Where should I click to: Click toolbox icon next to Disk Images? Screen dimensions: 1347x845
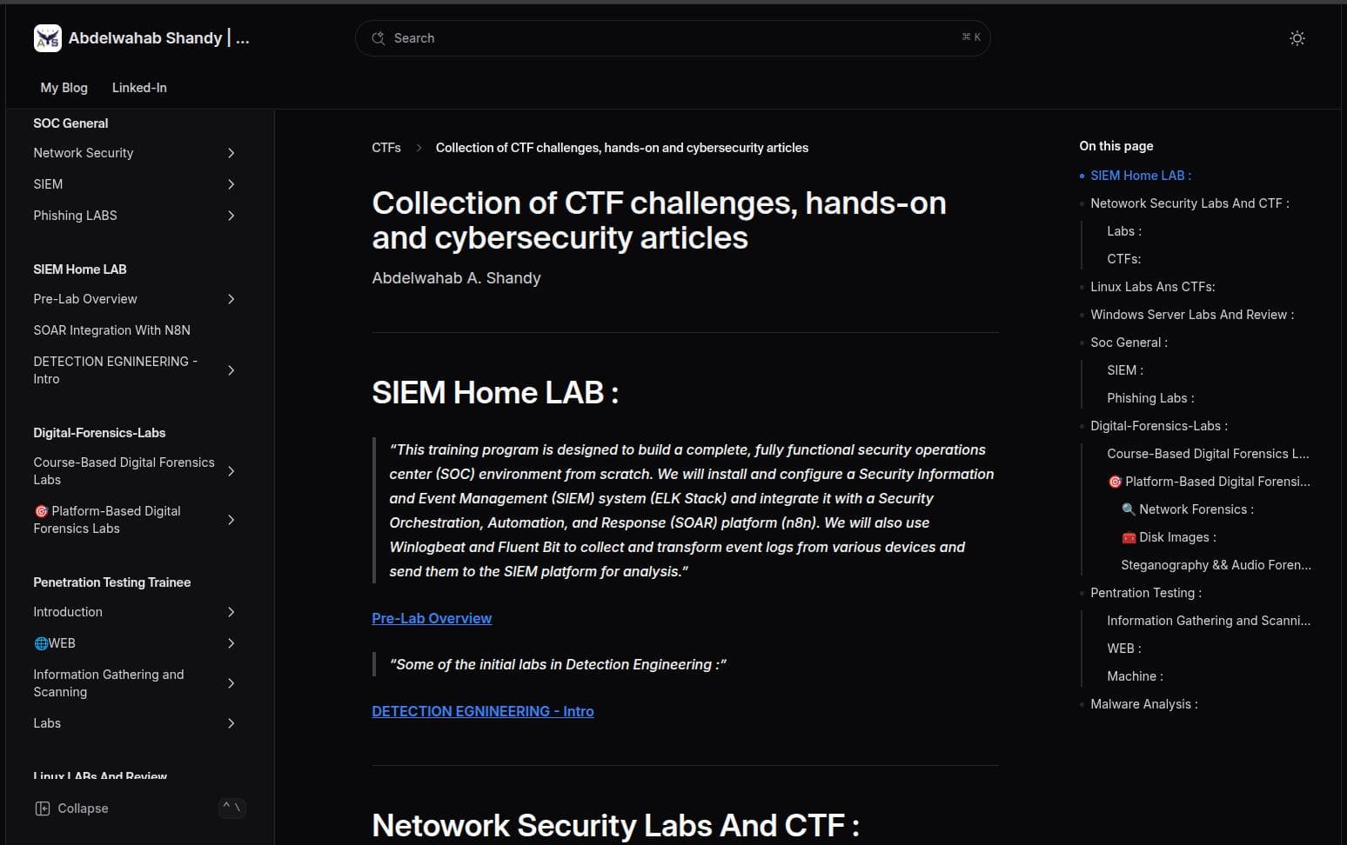[x=1129, y=537]
